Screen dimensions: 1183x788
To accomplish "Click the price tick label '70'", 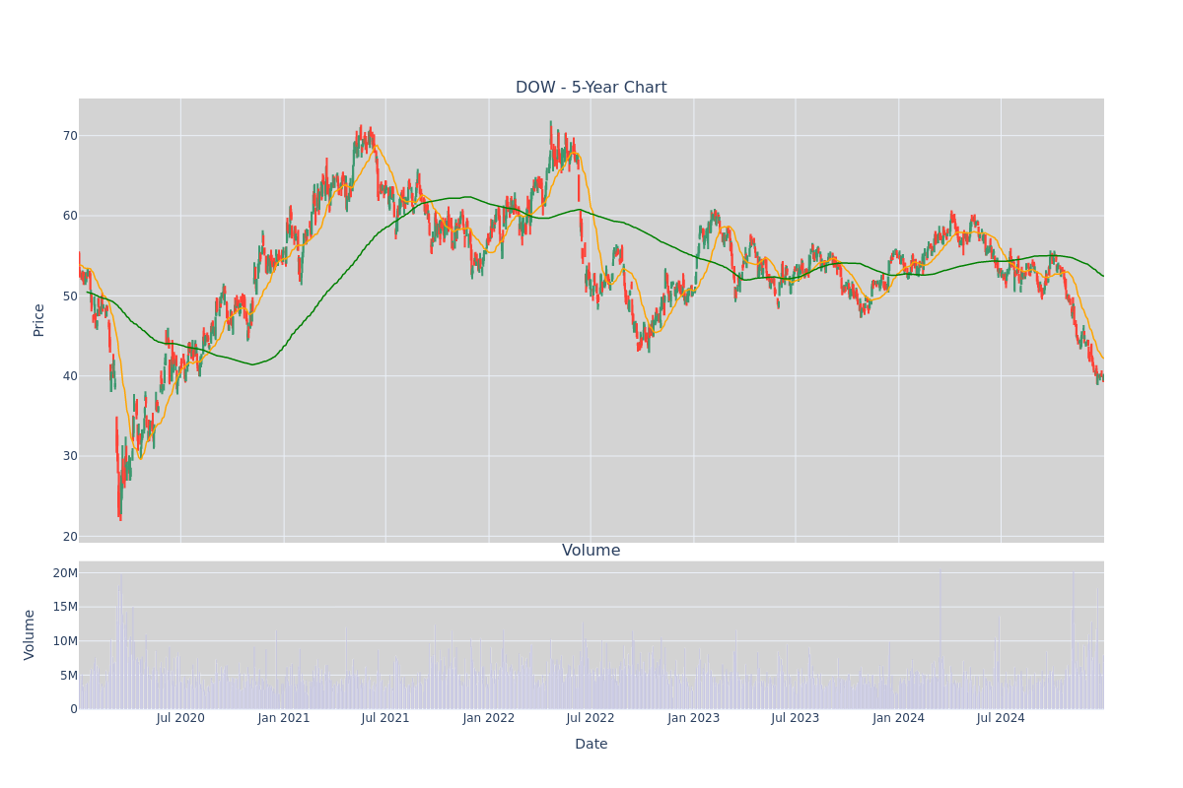I will 70,136.
